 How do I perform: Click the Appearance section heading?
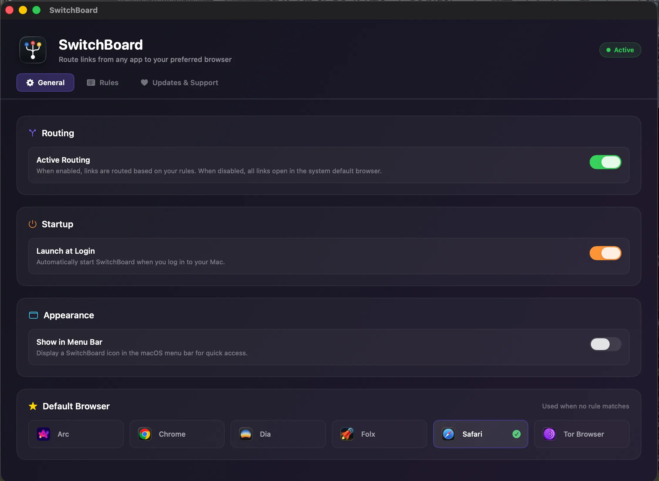point(69,315)
